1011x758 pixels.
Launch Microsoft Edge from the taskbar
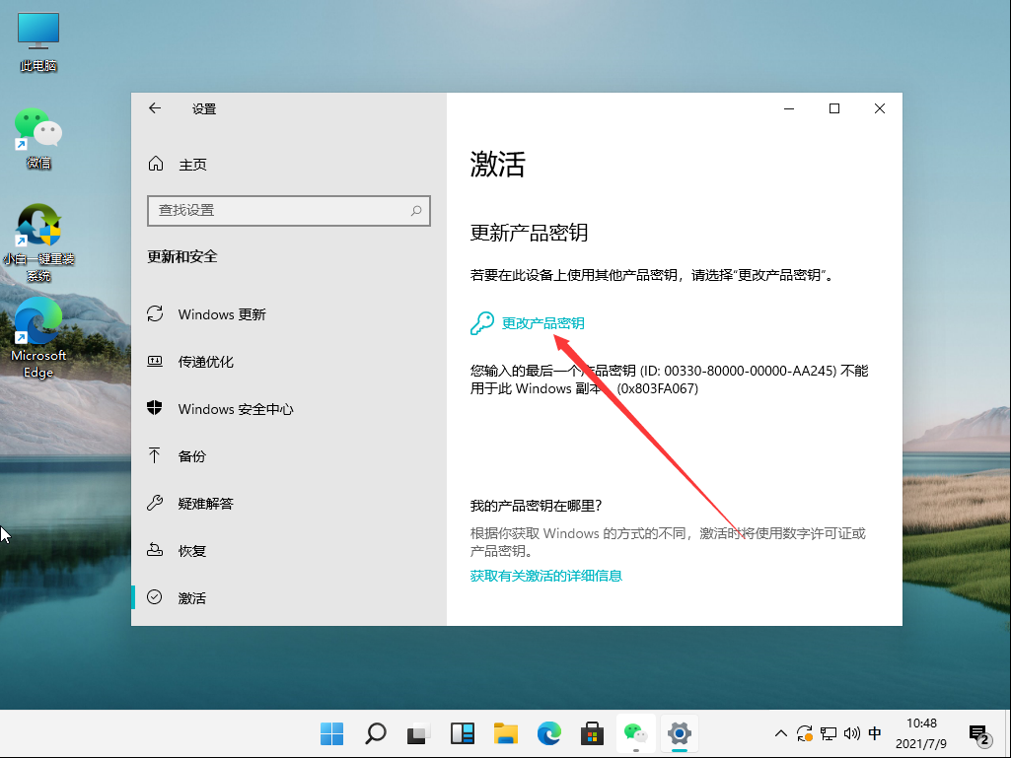[548, 733]
